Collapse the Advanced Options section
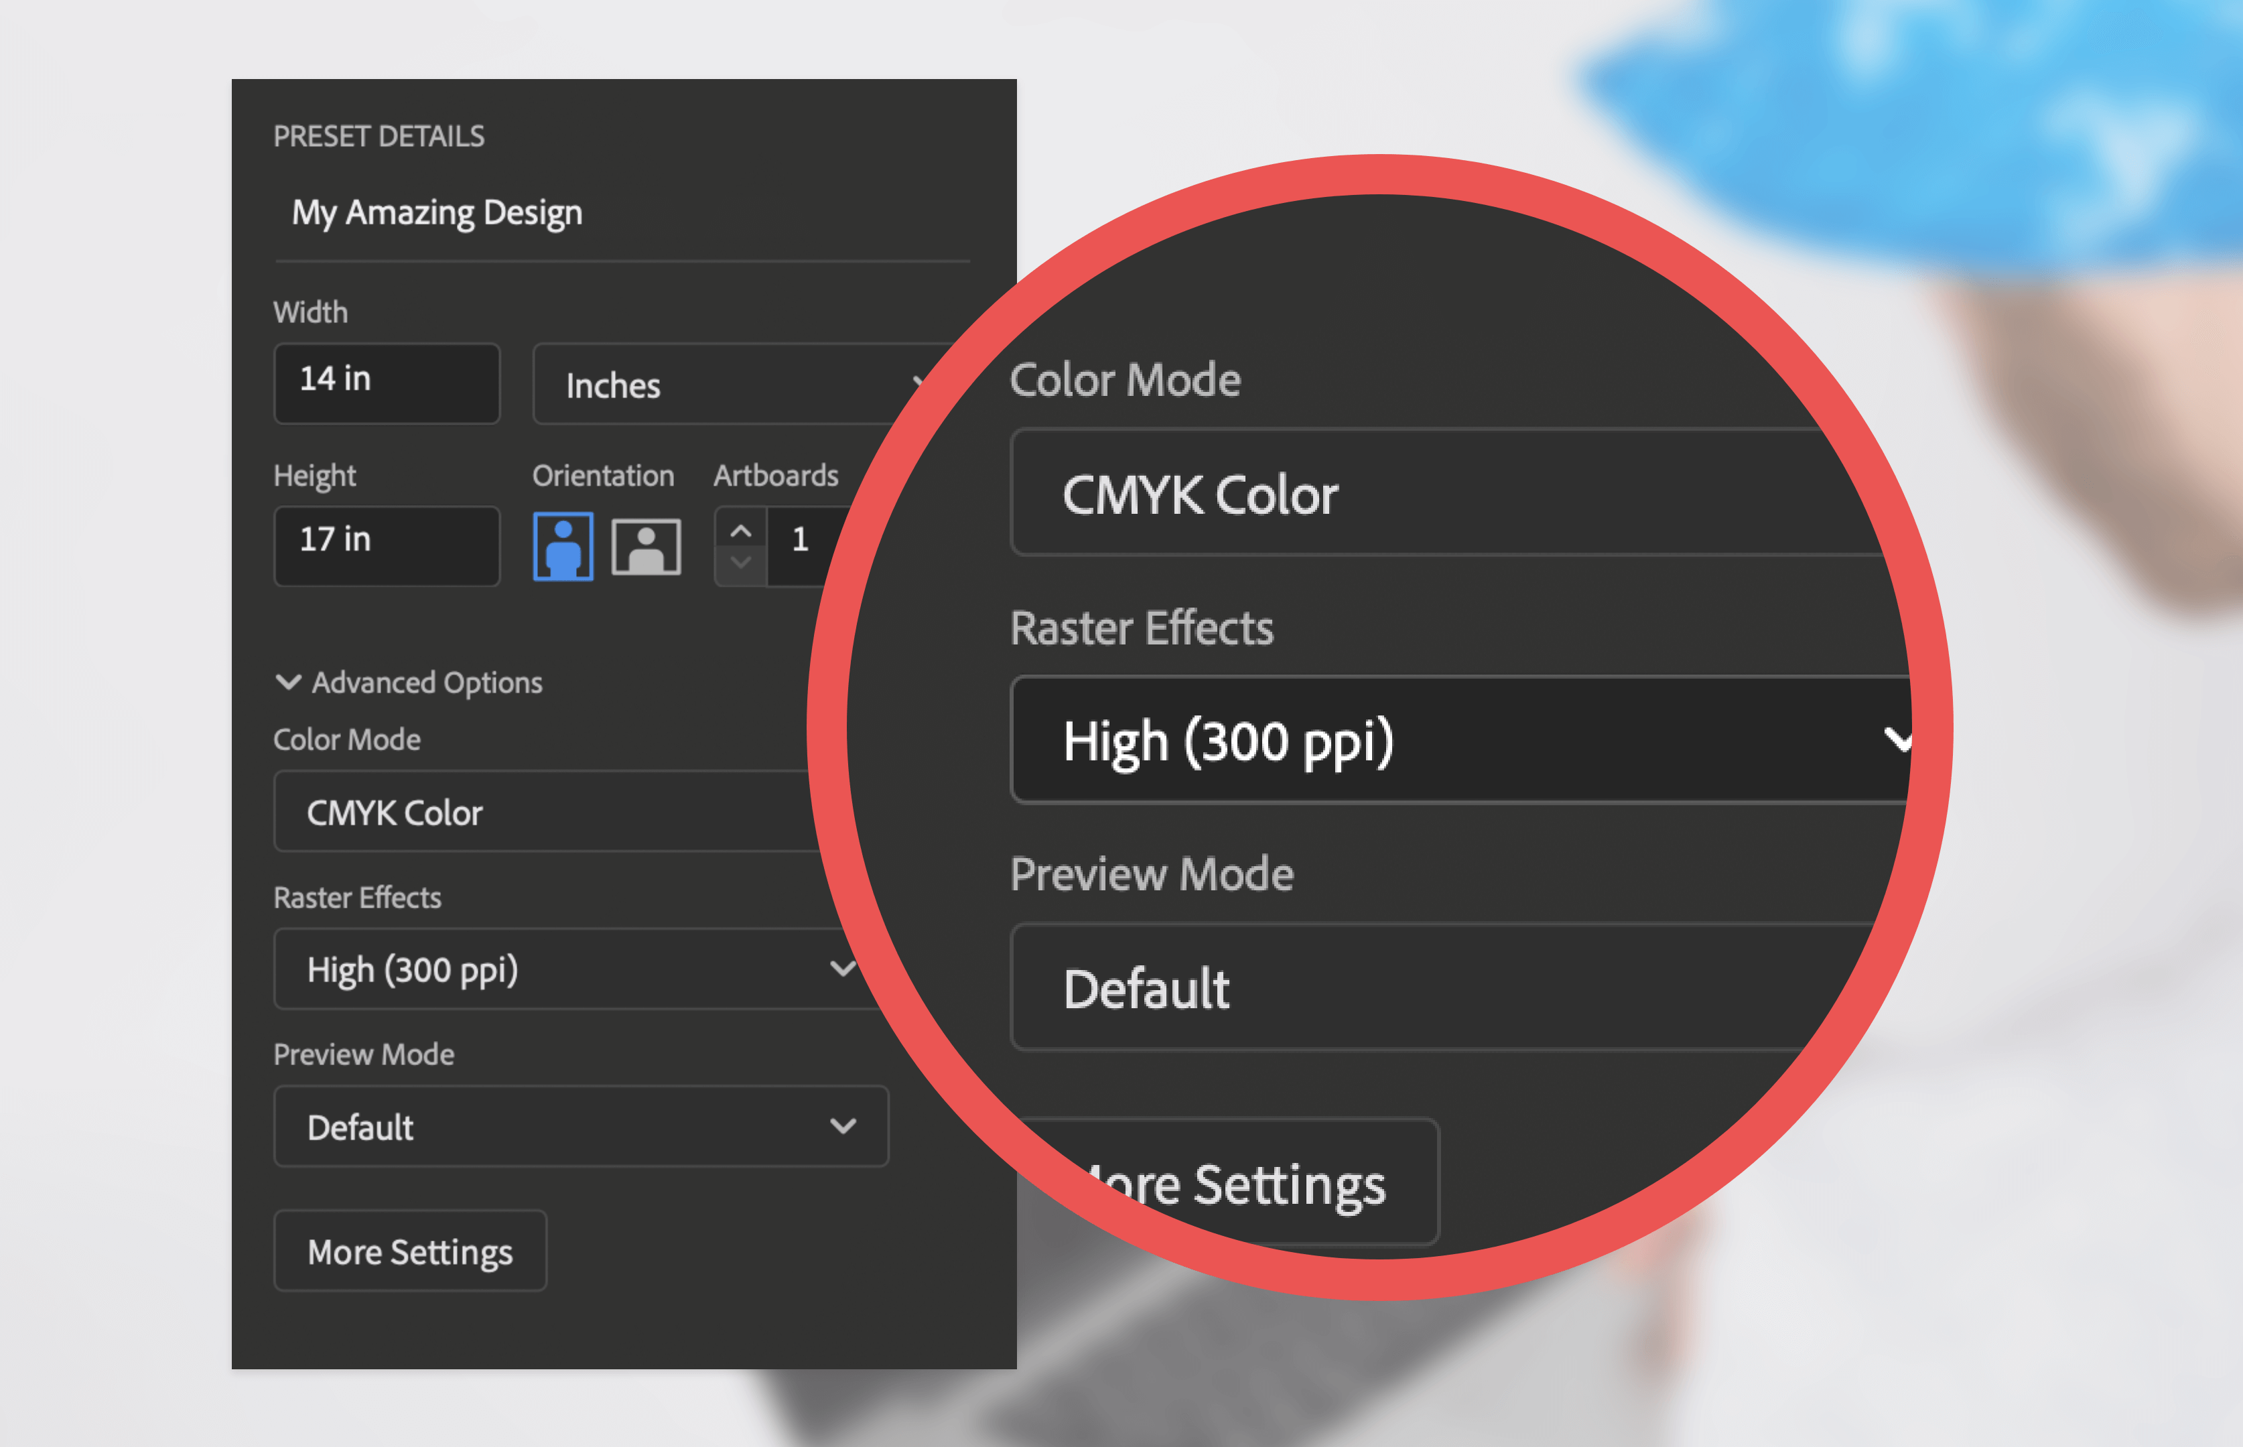 (x=409, y=682)
